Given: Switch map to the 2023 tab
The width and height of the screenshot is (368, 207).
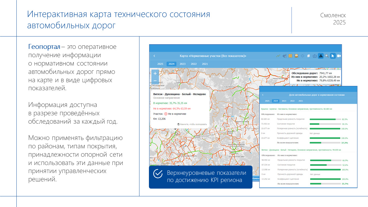Looking at the screenshot, I should pos(183,64).
